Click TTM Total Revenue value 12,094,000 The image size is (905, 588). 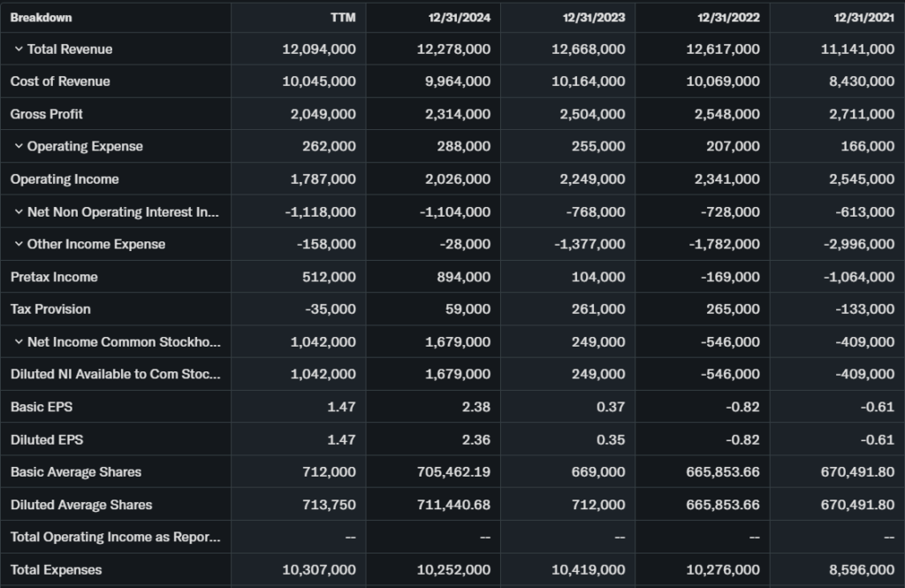pos(319,50)
